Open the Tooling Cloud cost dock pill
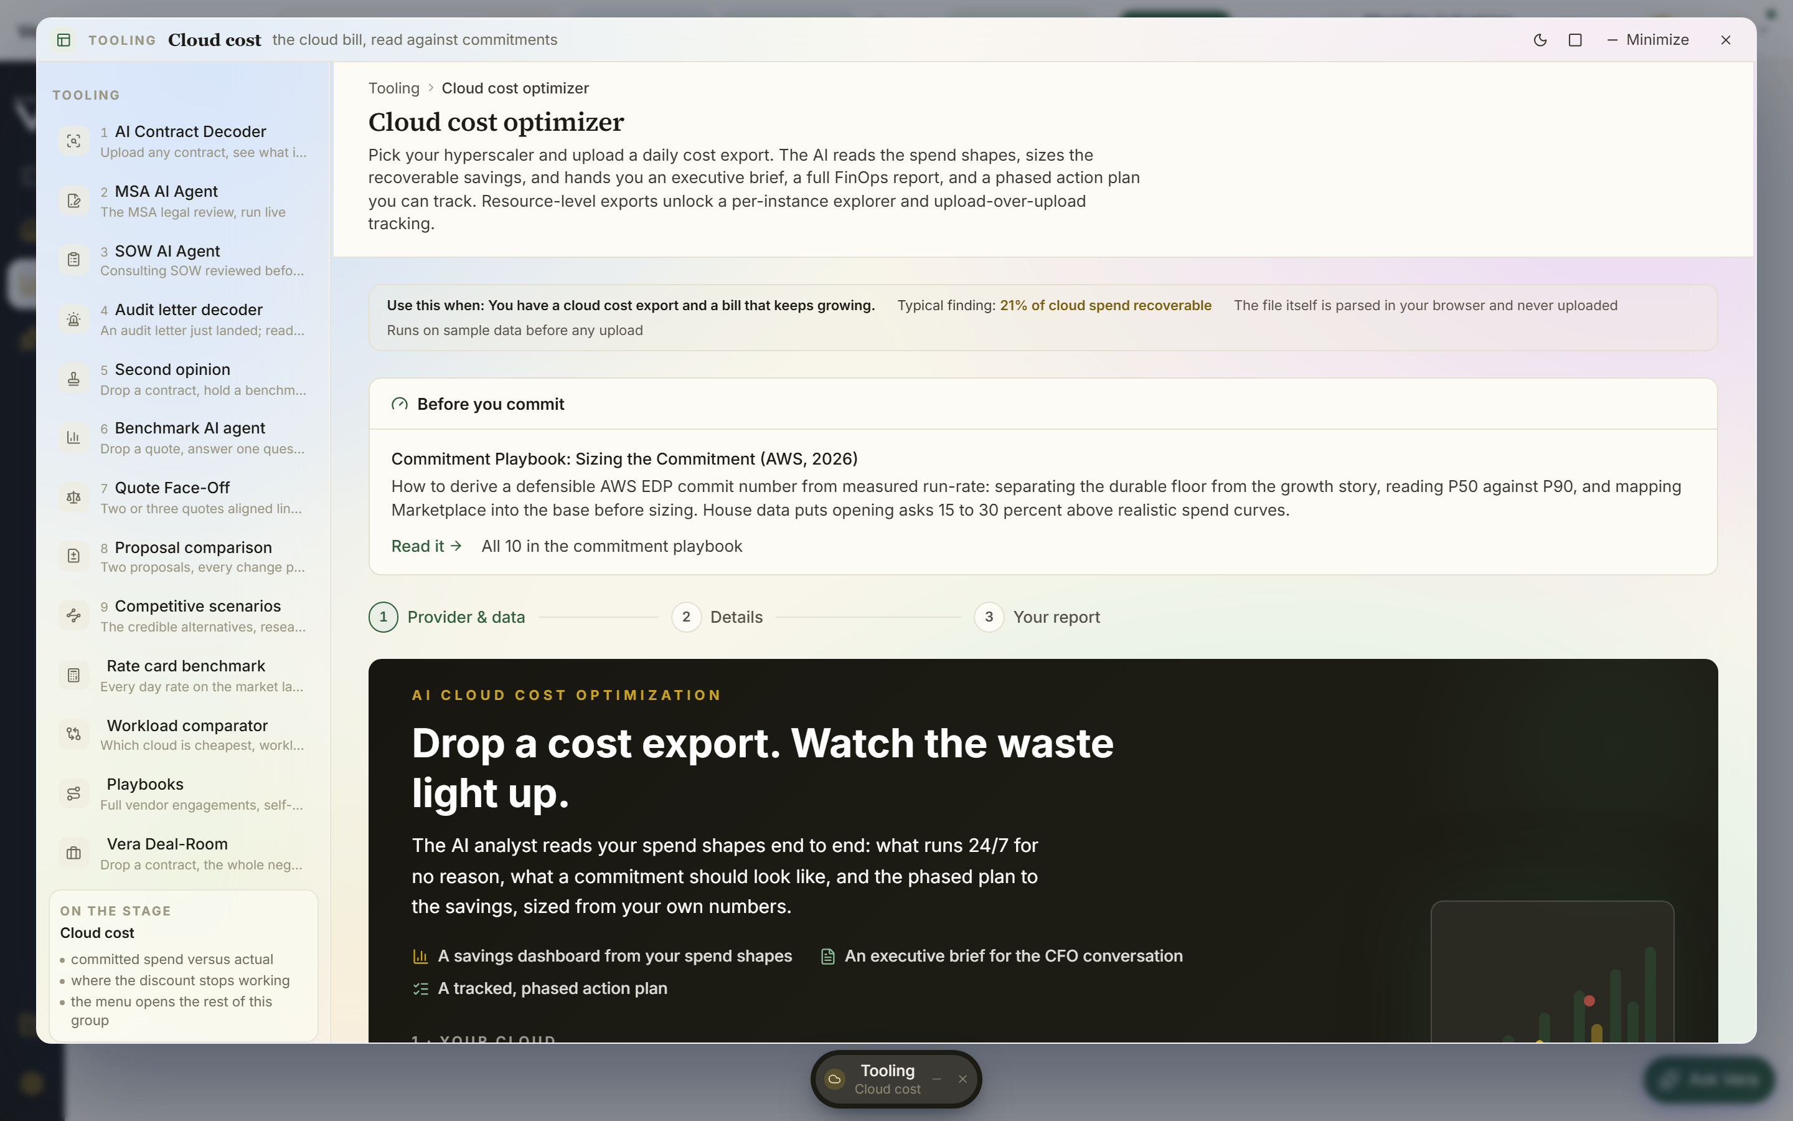Screen dimensions: 1793x1121 point(888,1079)
